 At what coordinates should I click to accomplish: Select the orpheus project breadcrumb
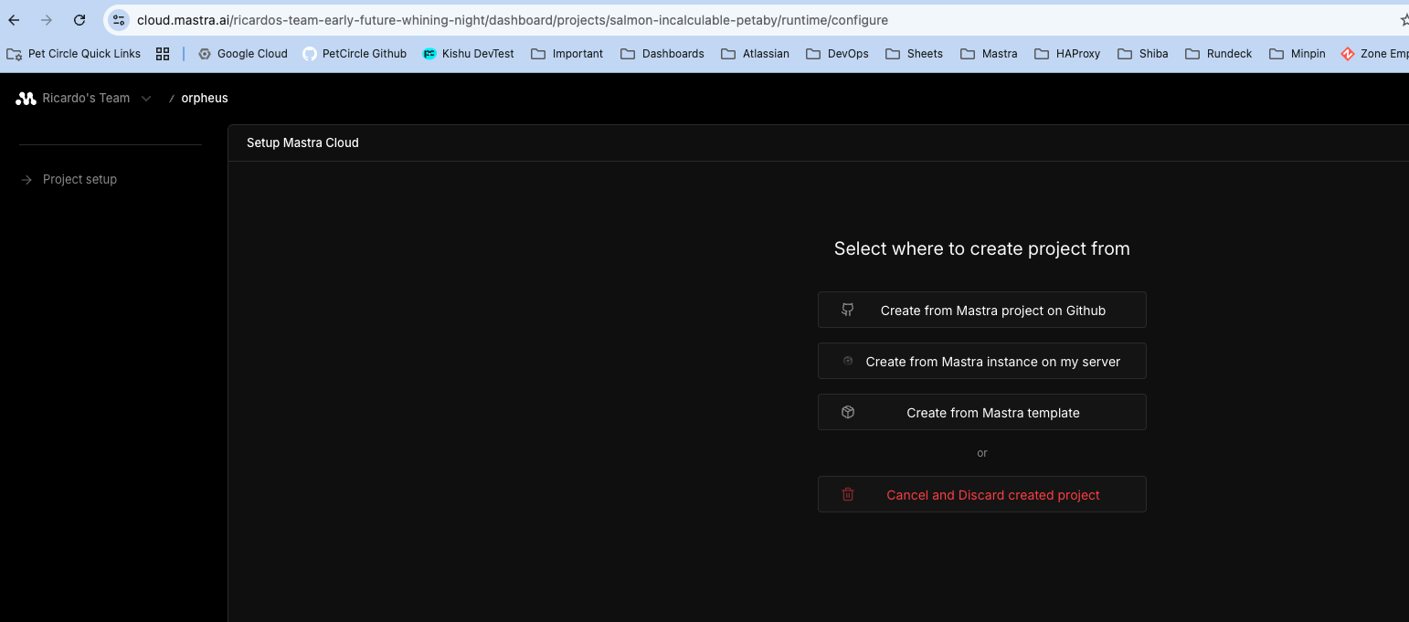pyautogui.click(x=205, y=98)
